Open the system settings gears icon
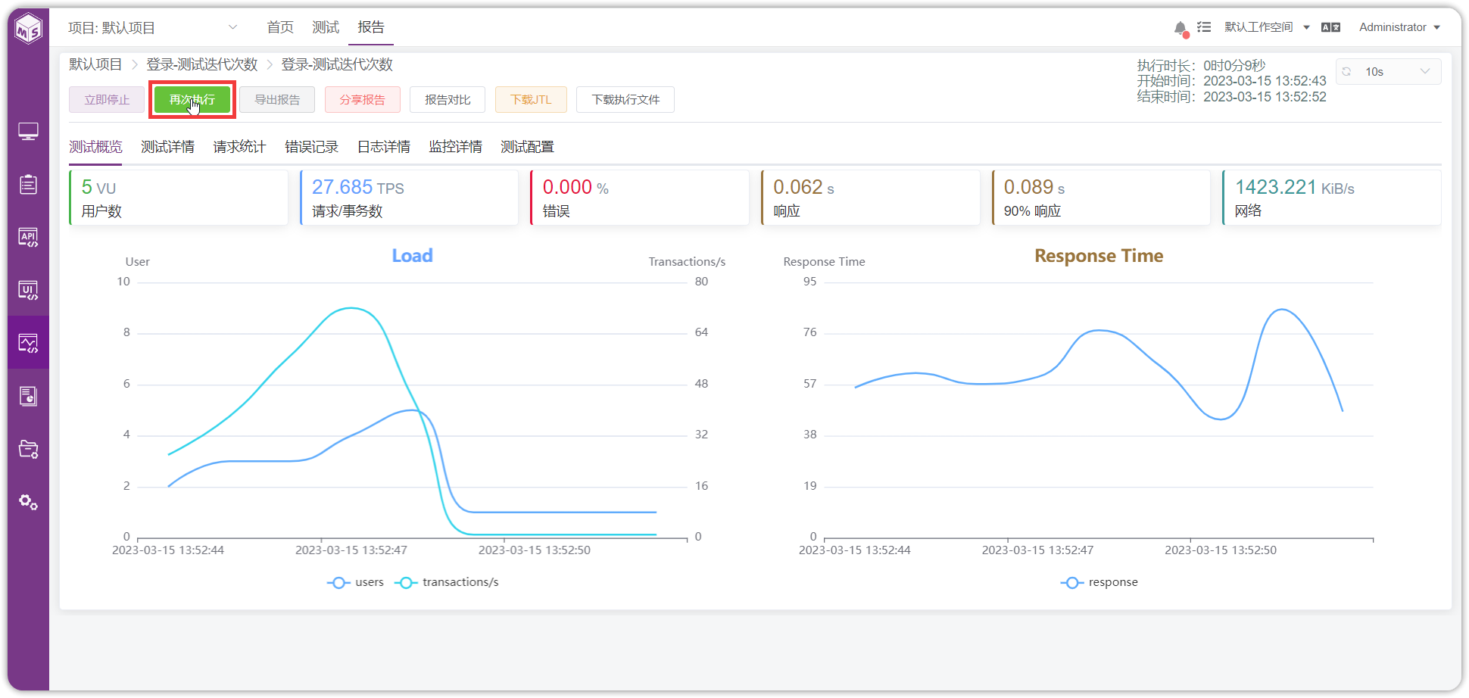Image resolution: width=1469 pixels, height=698 pixels. coord(29,502)
